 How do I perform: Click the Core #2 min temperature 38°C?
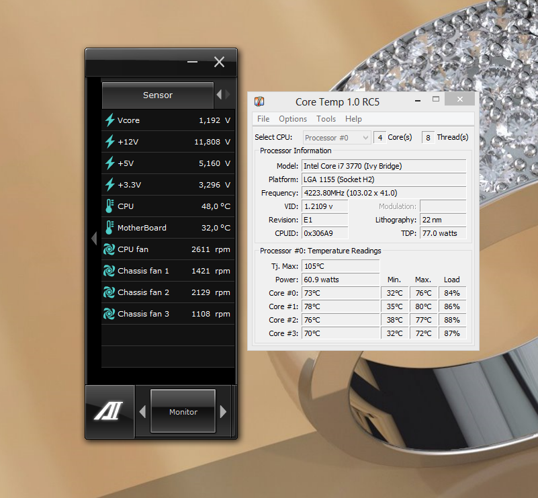[x=394, y=320]
